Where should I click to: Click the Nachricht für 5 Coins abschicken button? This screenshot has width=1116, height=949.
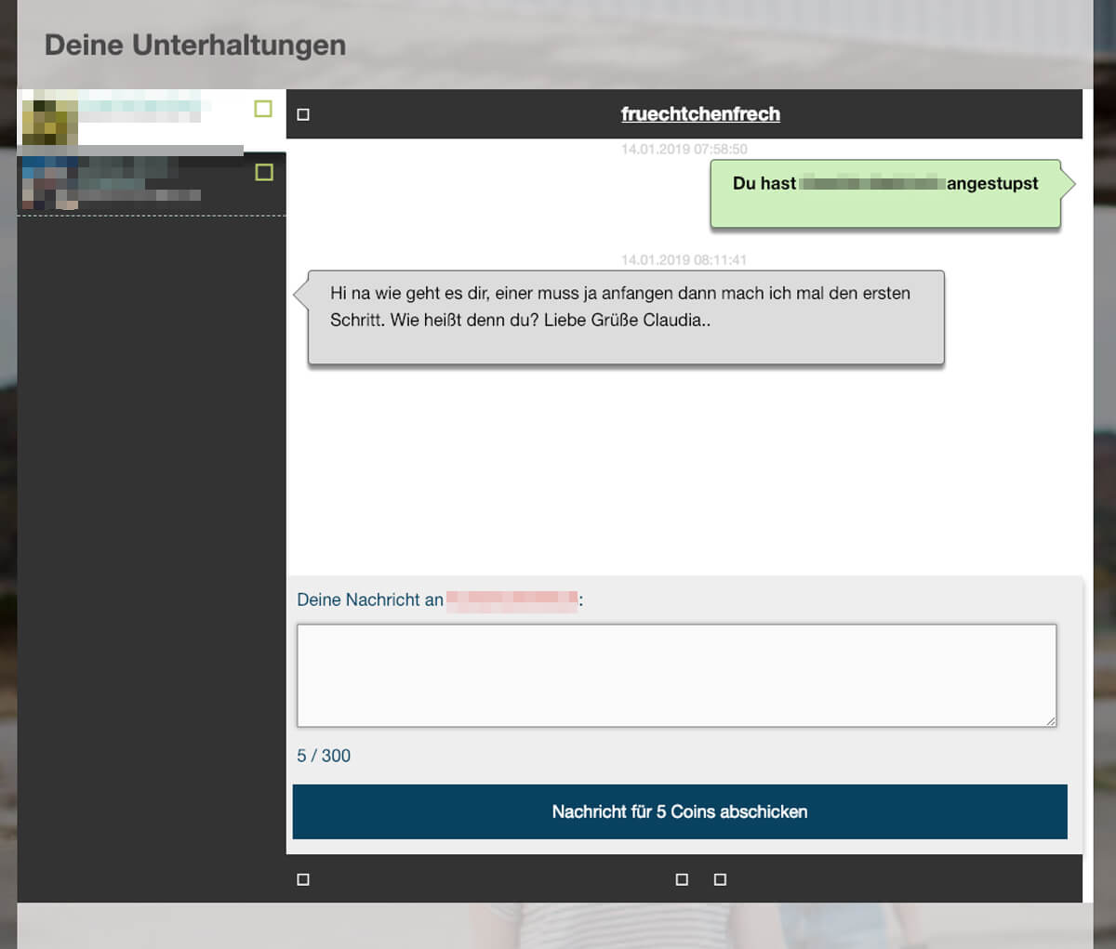coord(680,811)
